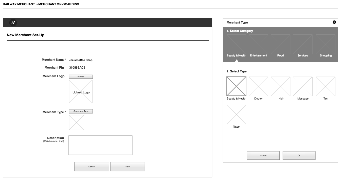Choose the Tan merchant type
This screenshot has height=180, width=341.
click(x=326, y=86)
